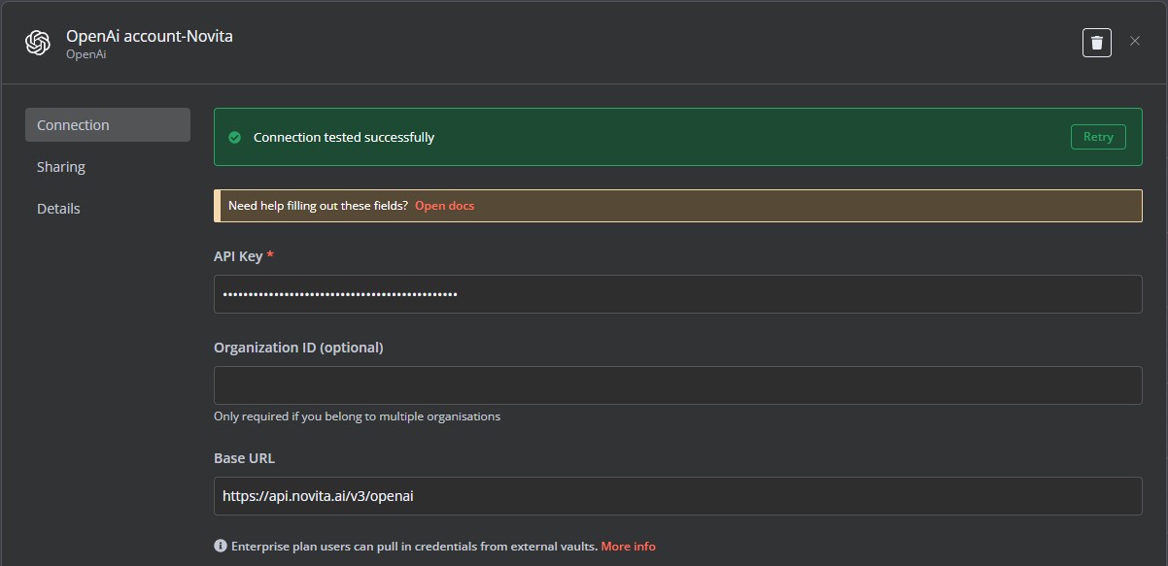
Task: Click the OpenAI logo icon
Action: coord(38,43)
